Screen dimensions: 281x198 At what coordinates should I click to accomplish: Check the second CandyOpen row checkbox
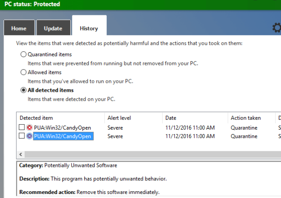22,136
